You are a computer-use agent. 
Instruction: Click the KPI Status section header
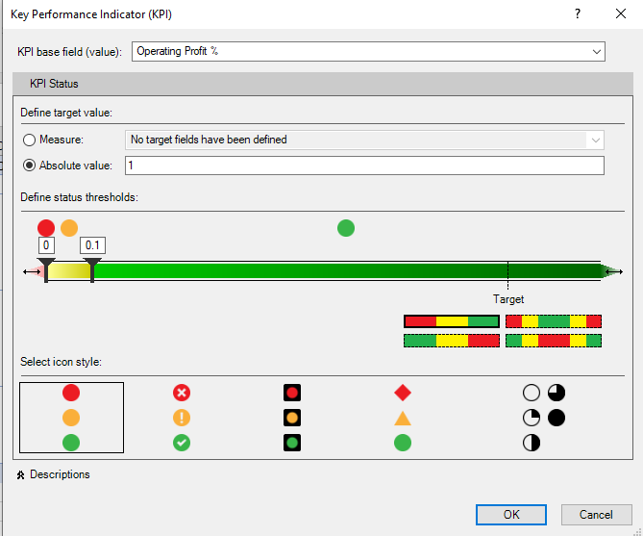point(323,84)
